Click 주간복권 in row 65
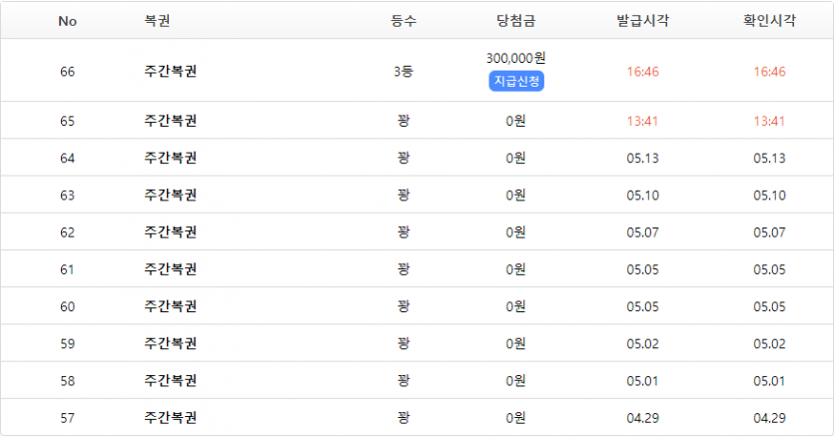This screenshot has height=437, width=834. pyautogui.click(x=170, y=121)
